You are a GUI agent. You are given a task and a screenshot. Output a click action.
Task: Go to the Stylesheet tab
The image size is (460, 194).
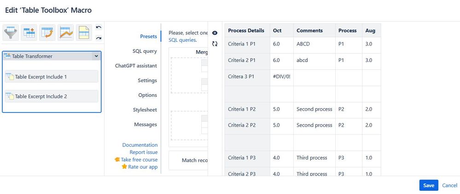tap(145, 110)
